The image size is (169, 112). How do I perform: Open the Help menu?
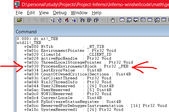[97, 13]
